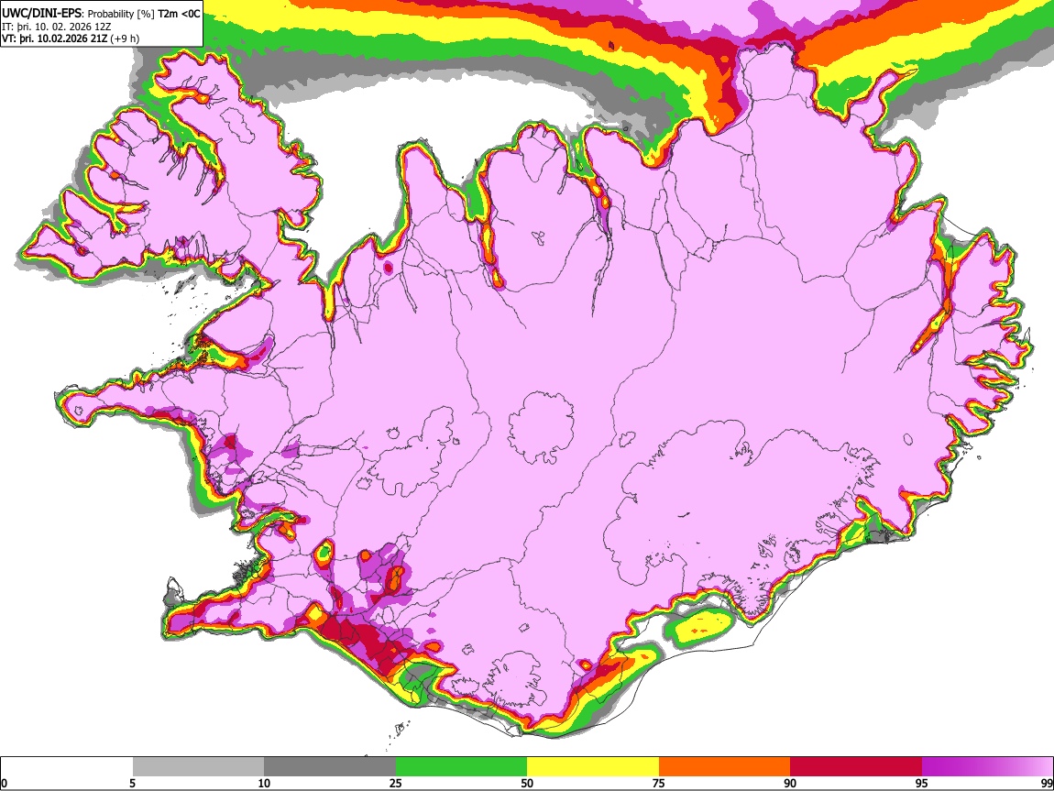The height and width of the screenshot is (791, 1054).
Task: Click the legend label 99
Action: (x=1047, y=784)
